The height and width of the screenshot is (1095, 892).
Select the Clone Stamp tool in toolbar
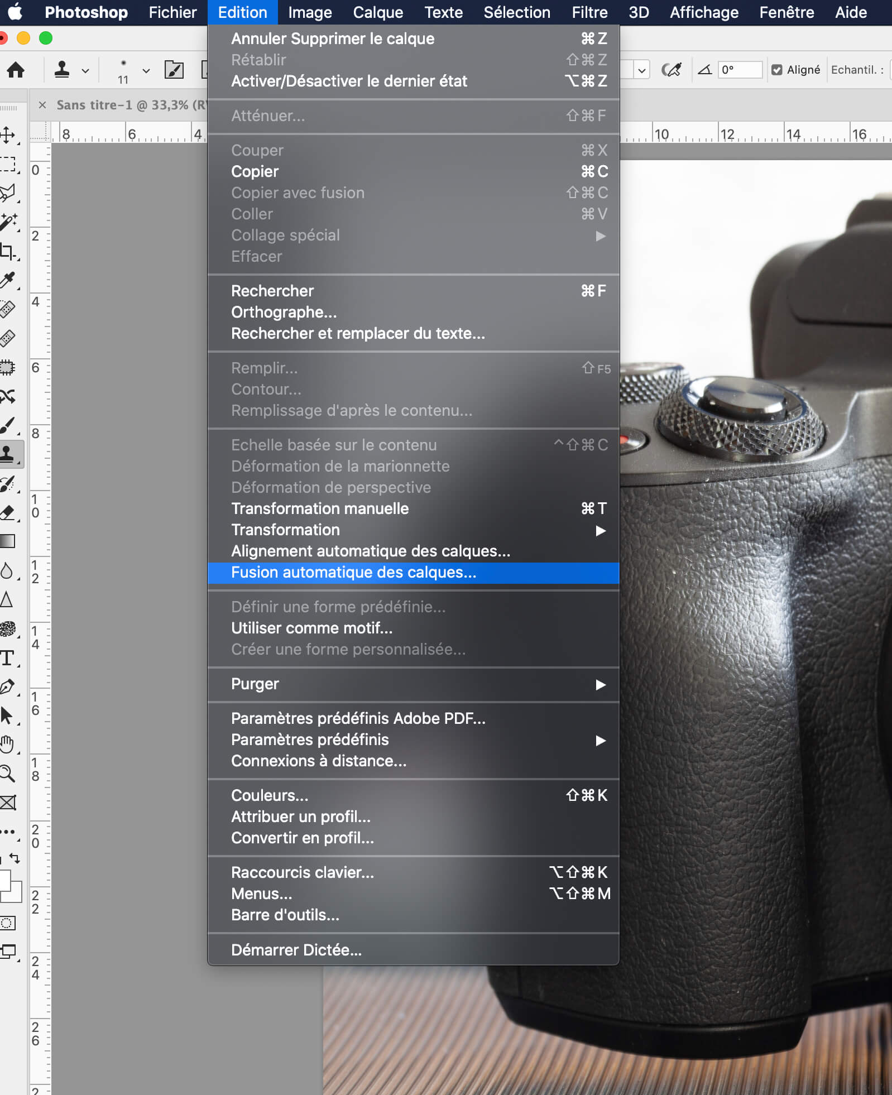(9, 454)
